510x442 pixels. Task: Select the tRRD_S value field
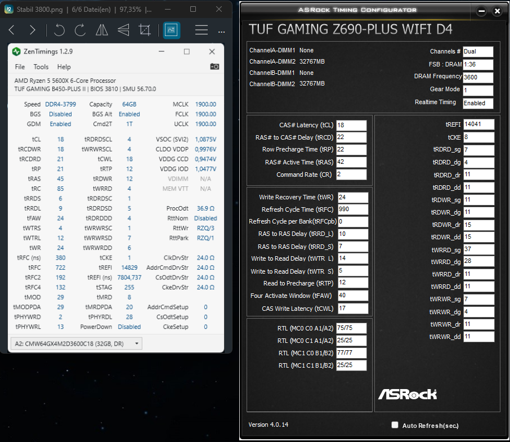[353, 247]
